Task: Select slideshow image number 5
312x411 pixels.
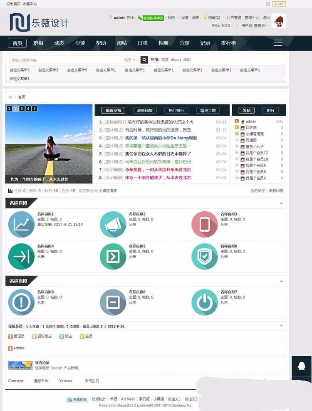Action: tap(35, 109)
